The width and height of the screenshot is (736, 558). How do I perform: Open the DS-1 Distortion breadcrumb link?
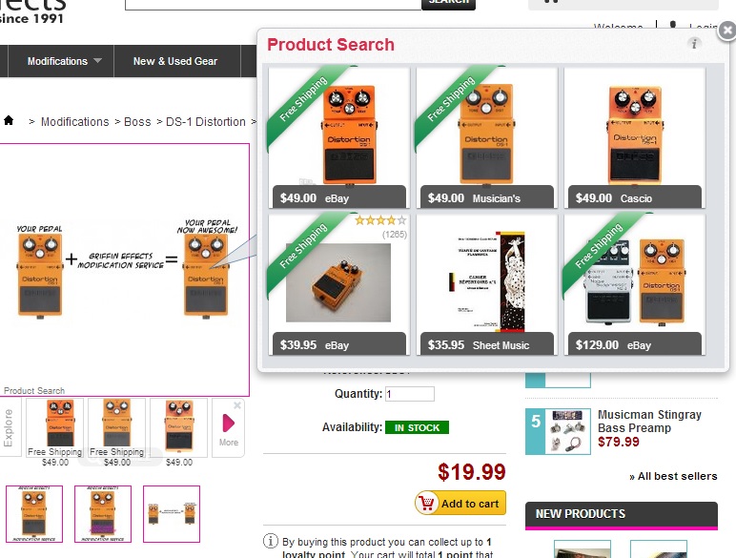tap(206, 122)
